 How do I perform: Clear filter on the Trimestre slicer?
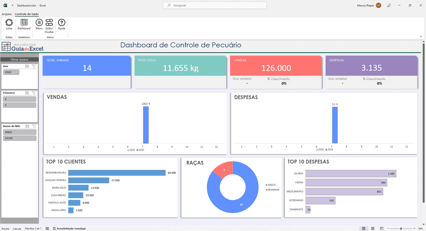point(34,93)
